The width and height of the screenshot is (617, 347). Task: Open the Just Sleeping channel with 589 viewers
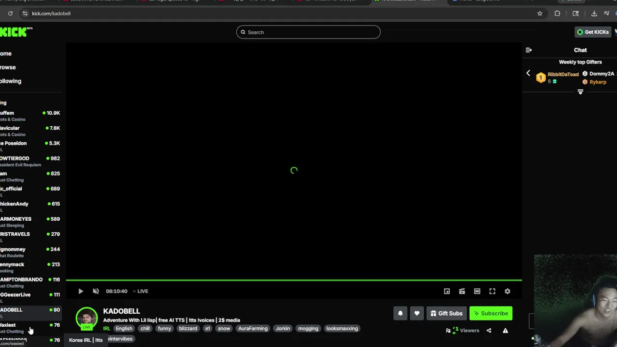click(30, 222)
